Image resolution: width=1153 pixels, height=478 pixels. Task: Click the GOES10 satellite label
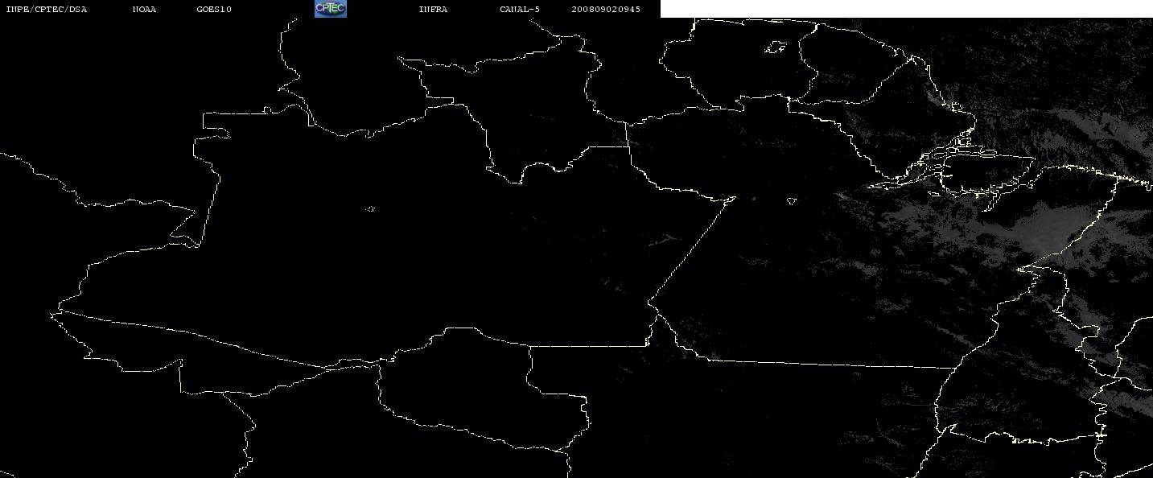point(214,10)
